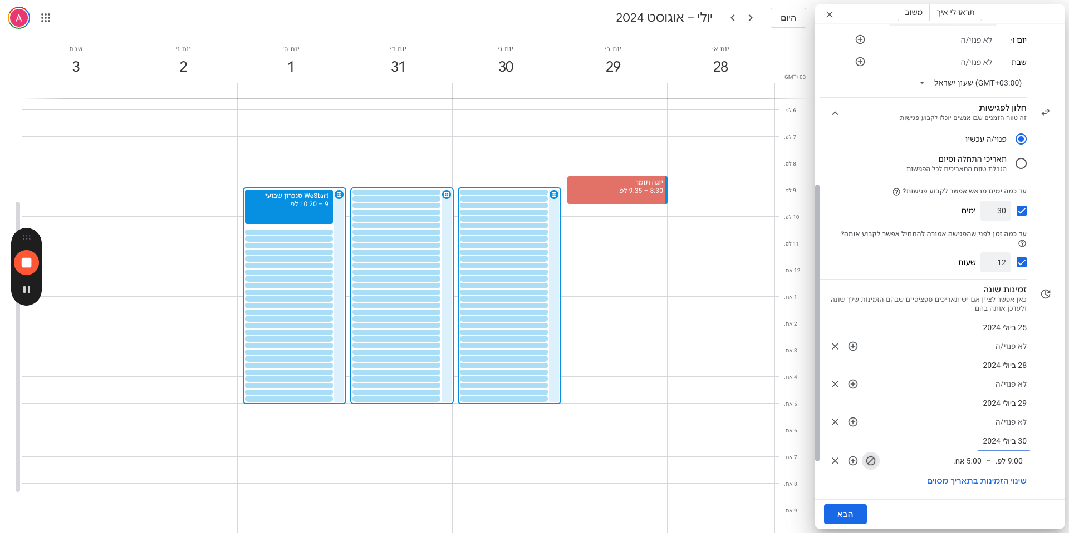Open the 'משוב' feedback tab
Image resolution: width=1069 pixels, height=533 pixels.
pyautogui.click(x=914, y=12)
